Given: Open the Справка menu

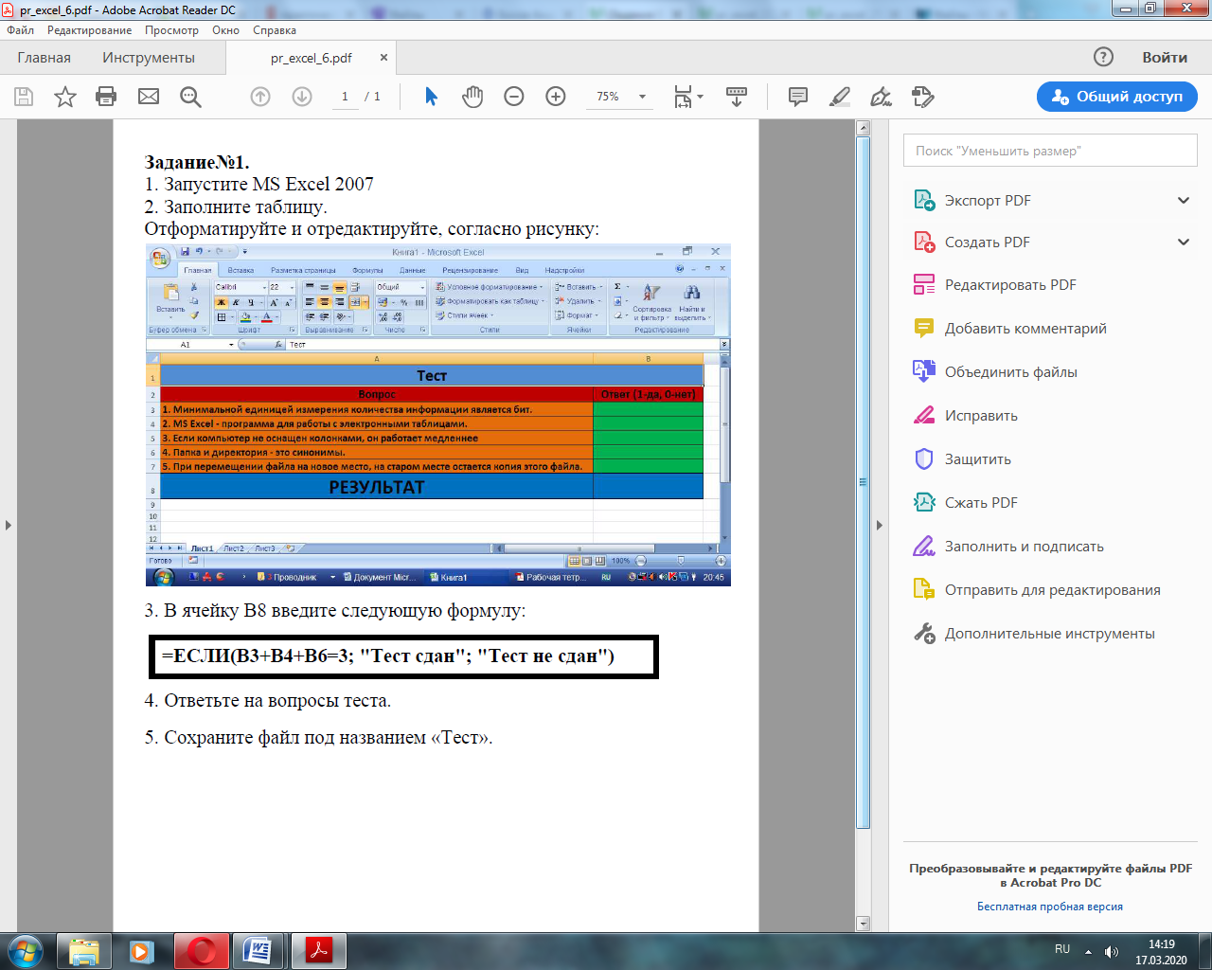Looking at the screenshot, I should 275,30.
